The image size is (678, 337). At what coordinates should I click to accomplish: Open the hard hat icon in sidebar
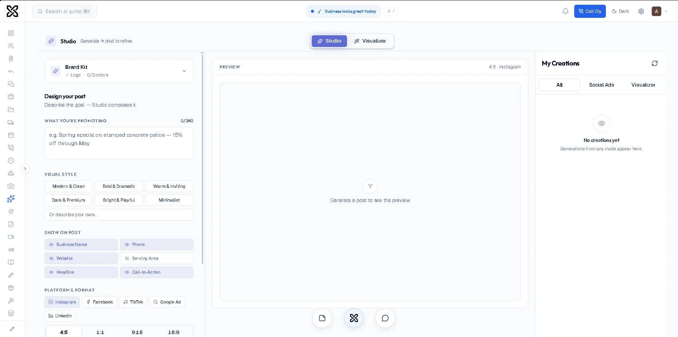(11, 173)
